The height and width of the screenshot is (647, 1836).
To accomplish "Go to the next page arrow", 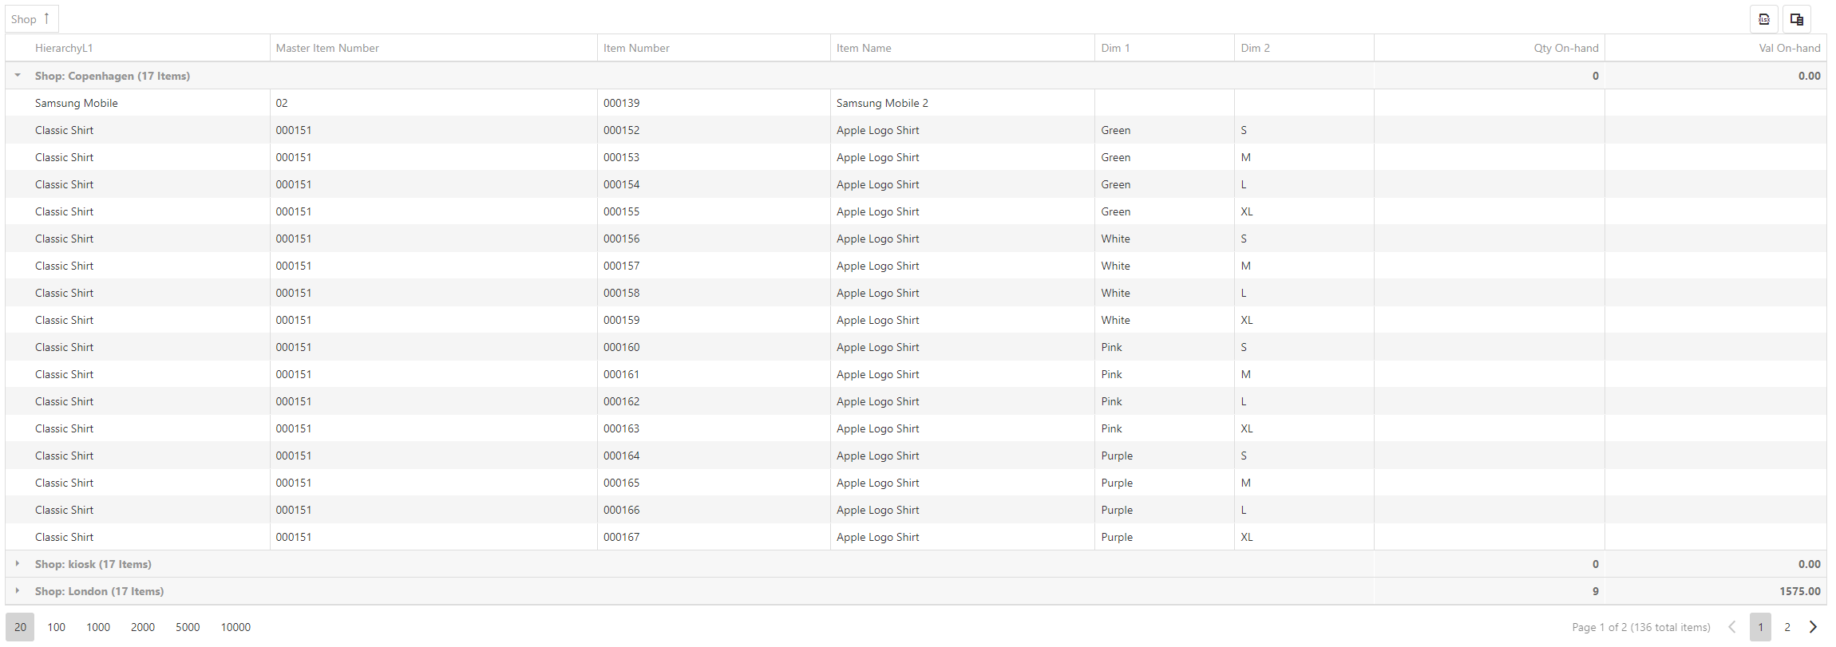I will 1813,627.
